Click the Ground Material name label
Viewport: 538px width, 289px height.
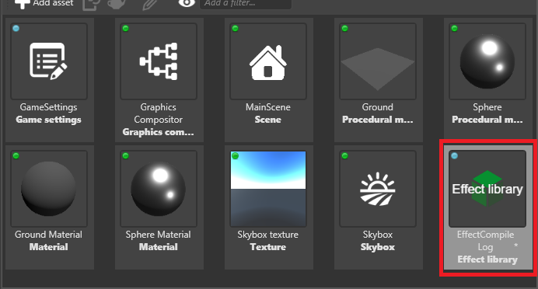[49, 235]
